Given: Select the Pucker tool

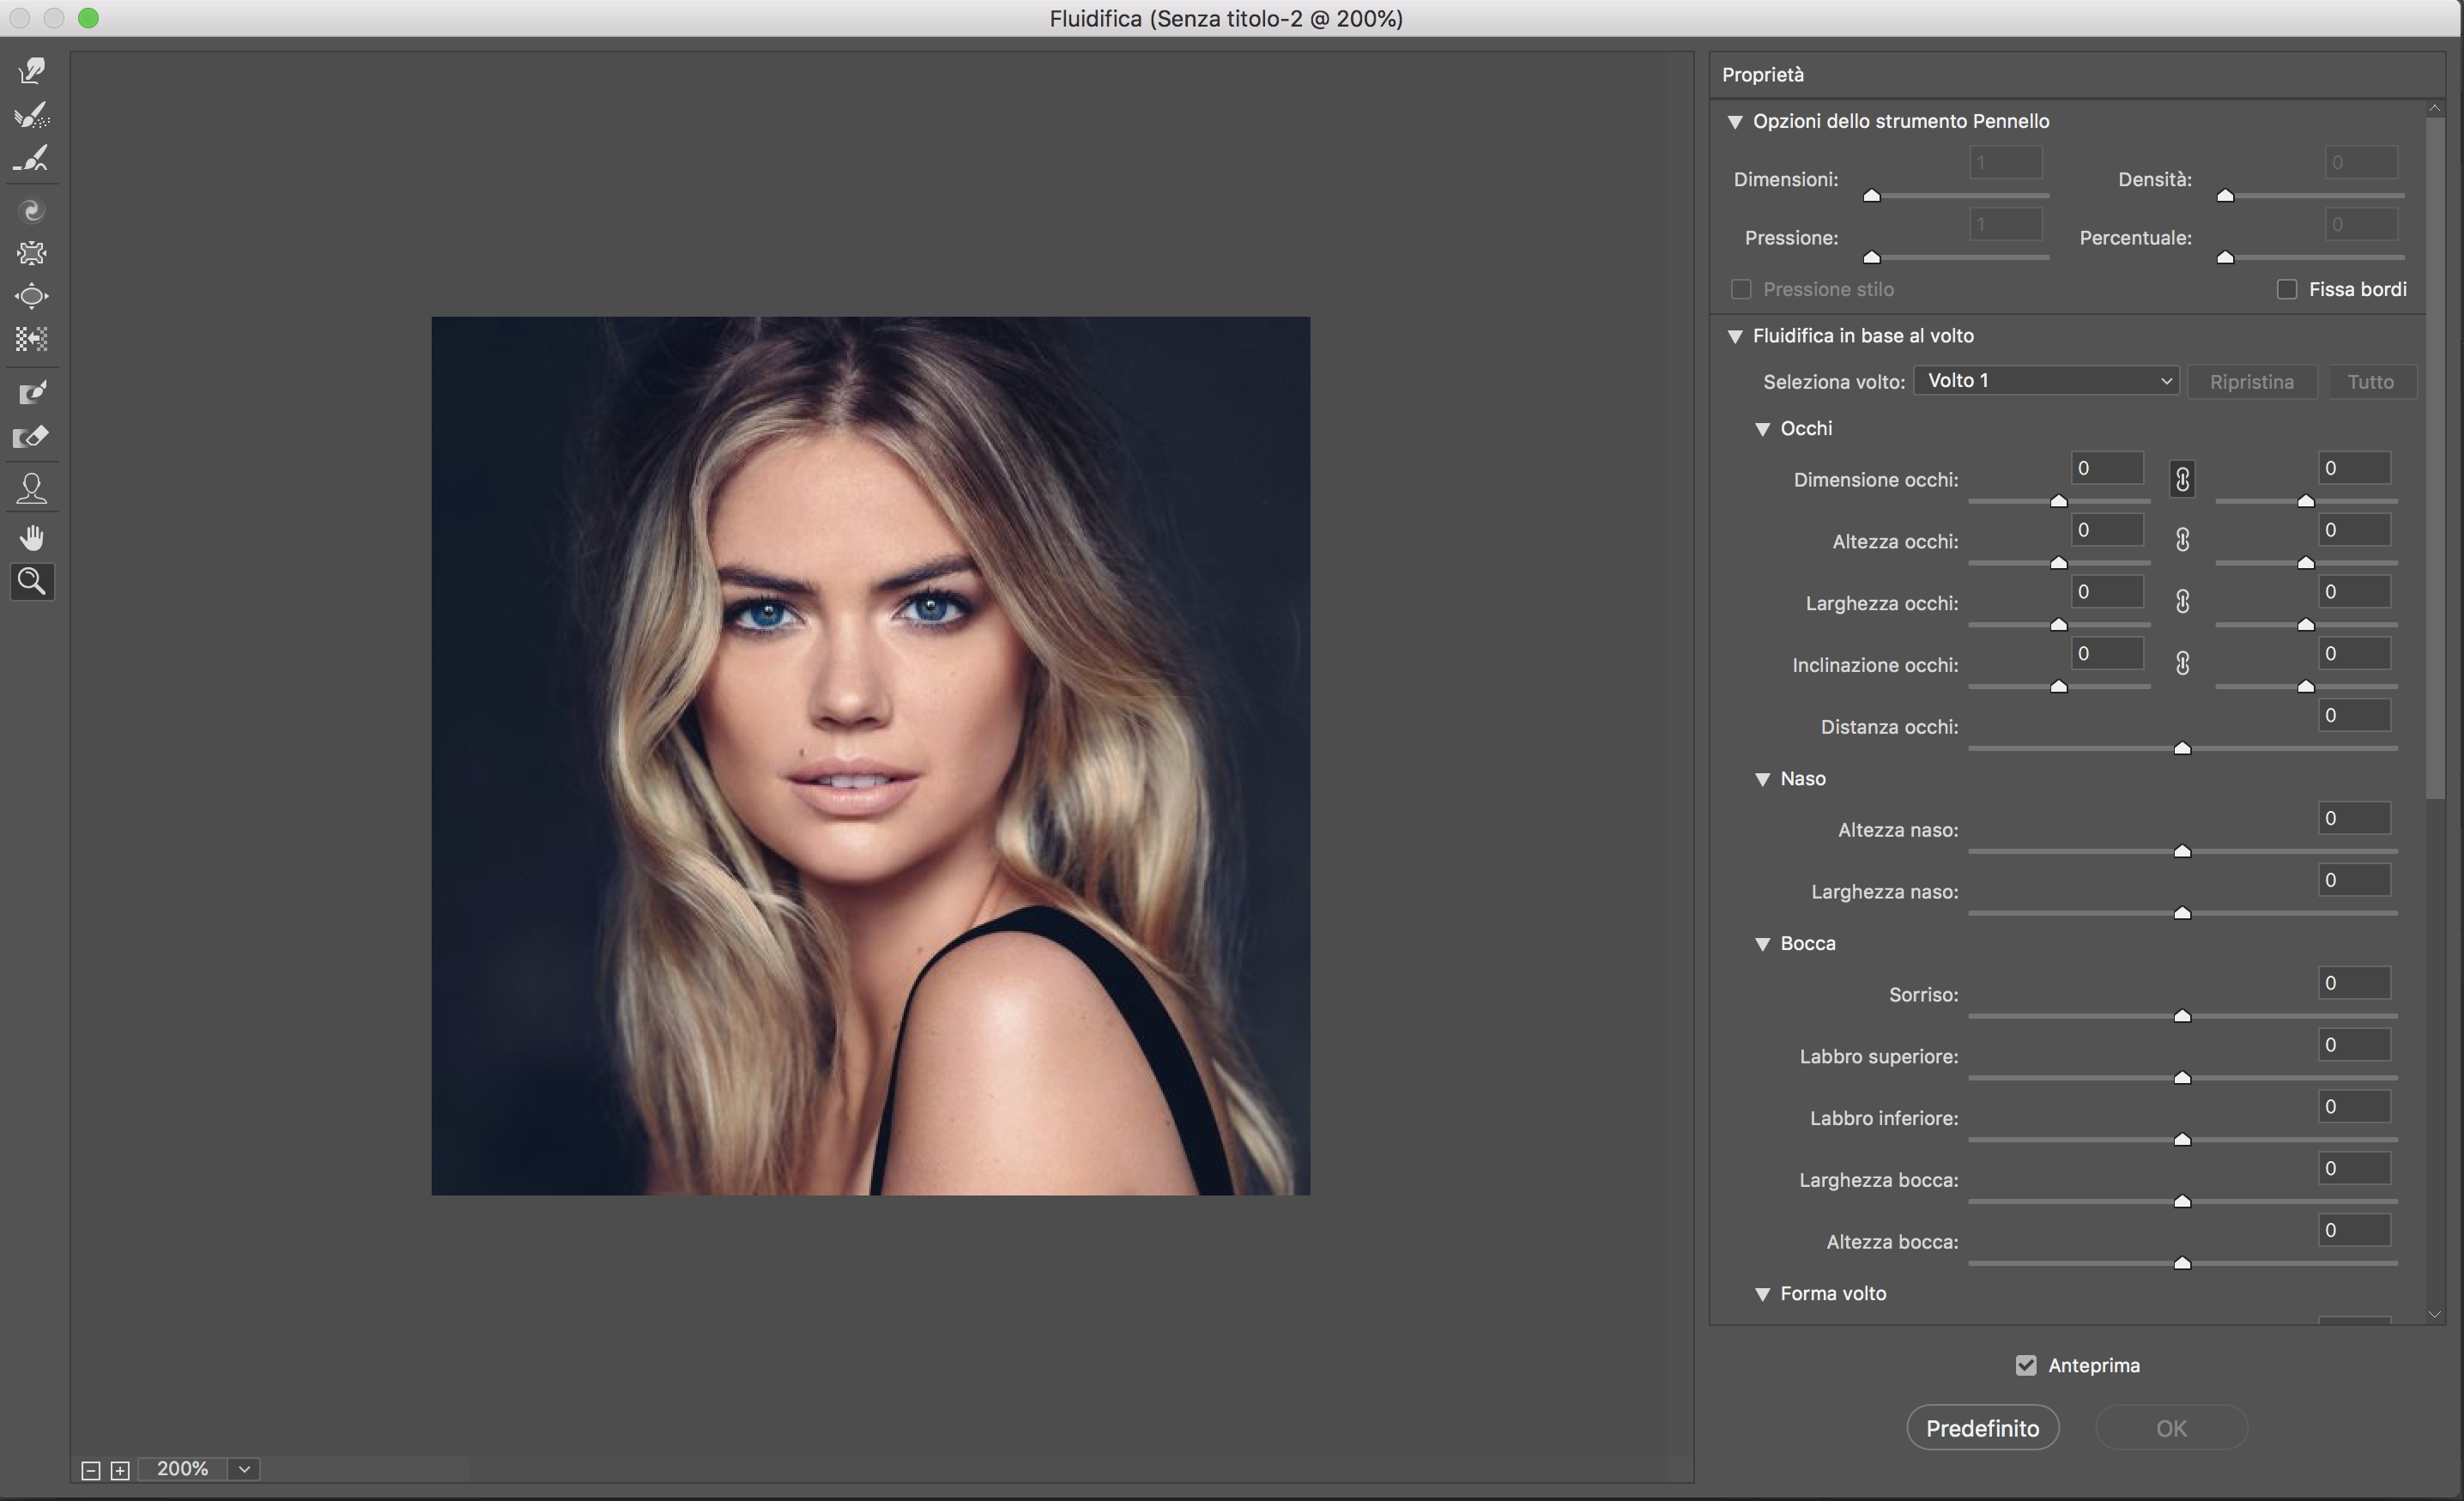Looking at the screenshot, I should 32,253.
